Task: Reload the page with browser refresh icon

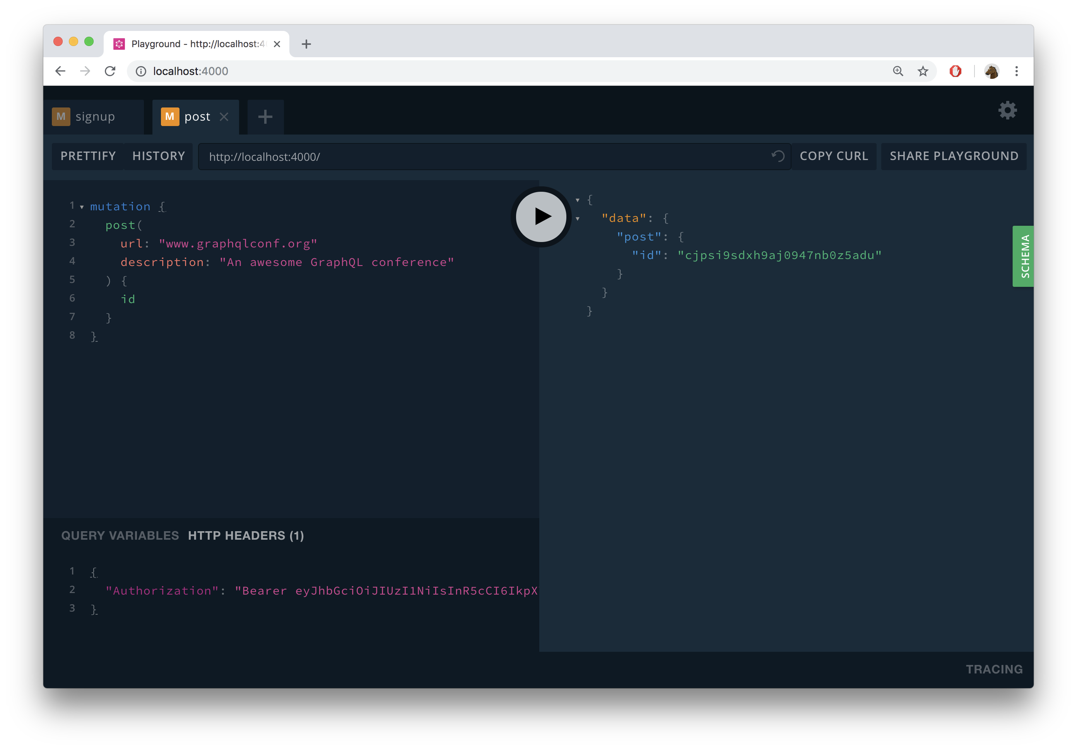Action: [110, 71]
